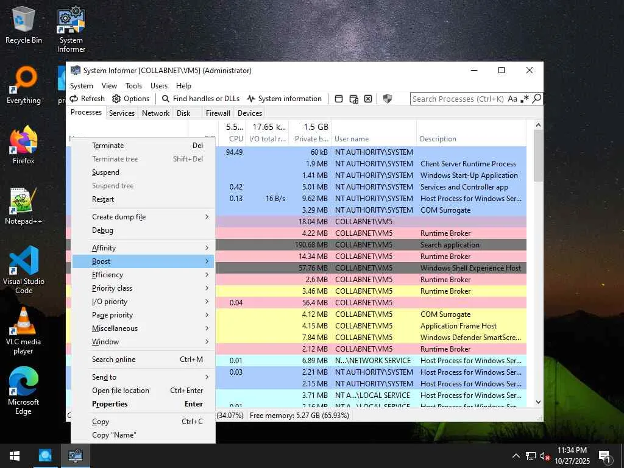Open the Users menu
The width and height of the screenshot is (624, 468).
pos(159,85)
